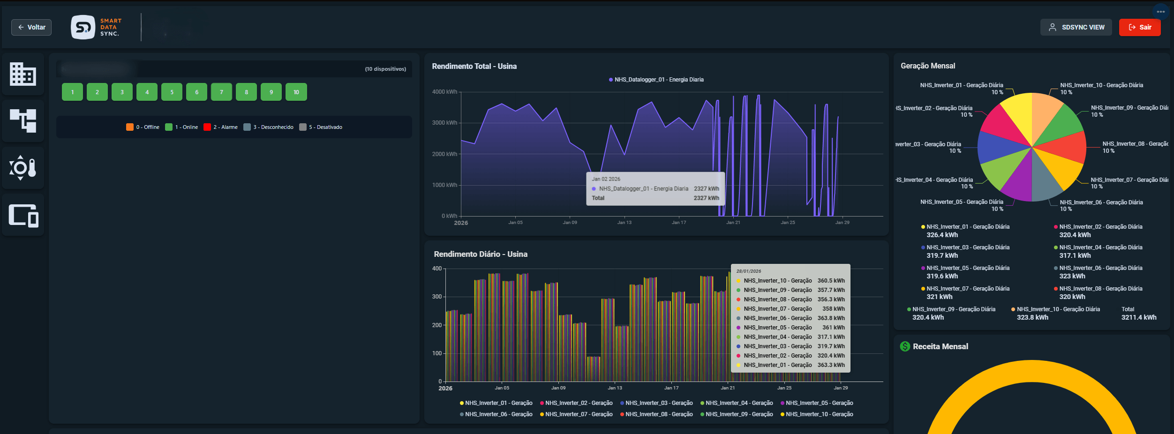Image resolution: width=1174 pixels, height=434 pixels.
Task: Toggle NHS_Inverter_01 series in daily chart legend
Action: click(496, 403)
